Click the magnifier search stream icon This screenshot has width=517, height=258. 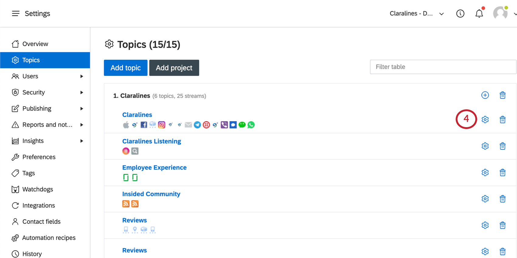pos(135,151)
